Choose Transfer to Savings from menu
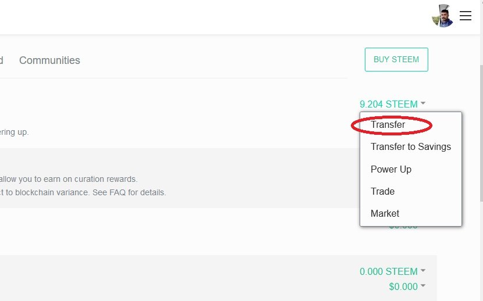Viewport: 483px width, 301px height. pos(410,147)
